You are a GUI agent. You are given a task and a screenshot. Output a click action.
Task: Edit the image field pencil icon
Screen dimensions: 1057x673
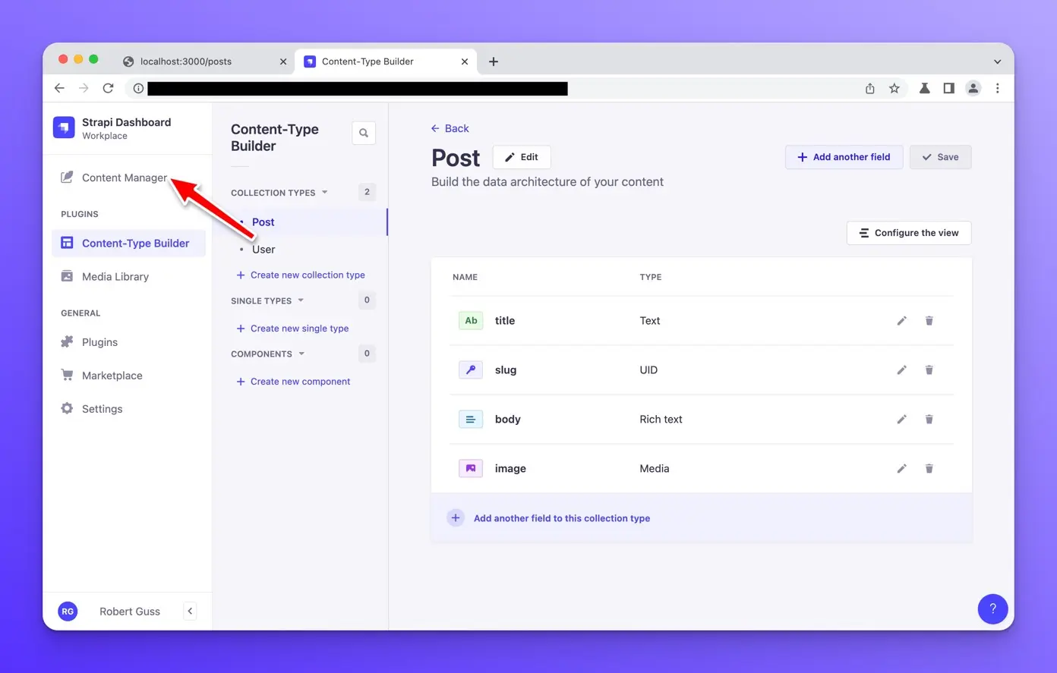click(x=901, y=469)
